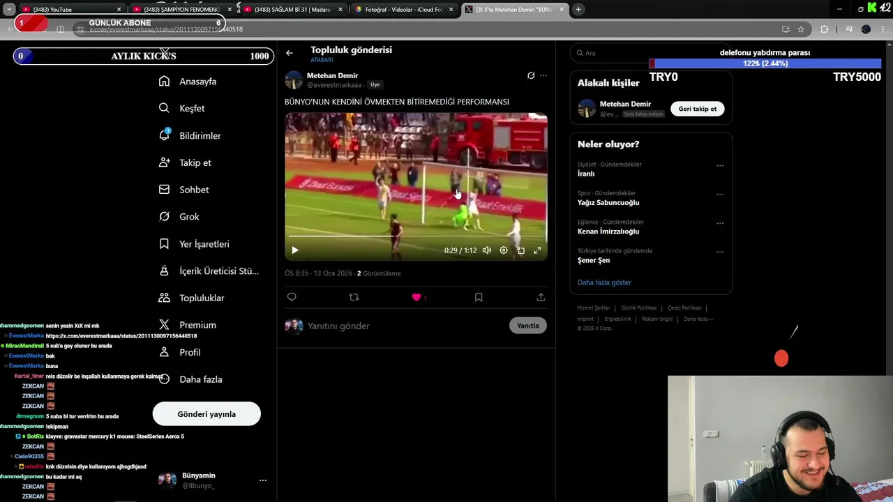Open Şener Şen trending topic
The width and height of the screenshot is (893, 502).
point(594,260)
